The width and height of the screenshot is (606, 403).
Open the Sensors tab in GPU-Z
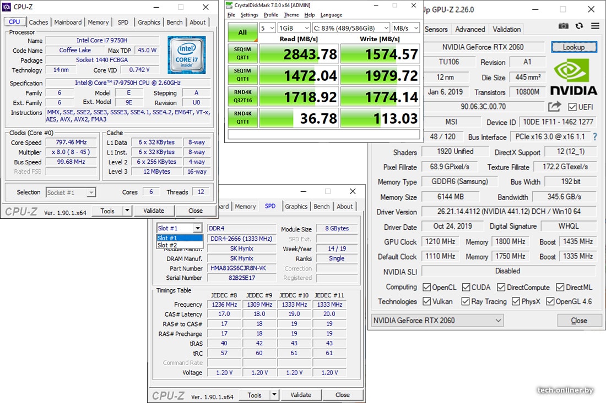tap(436, 29)
